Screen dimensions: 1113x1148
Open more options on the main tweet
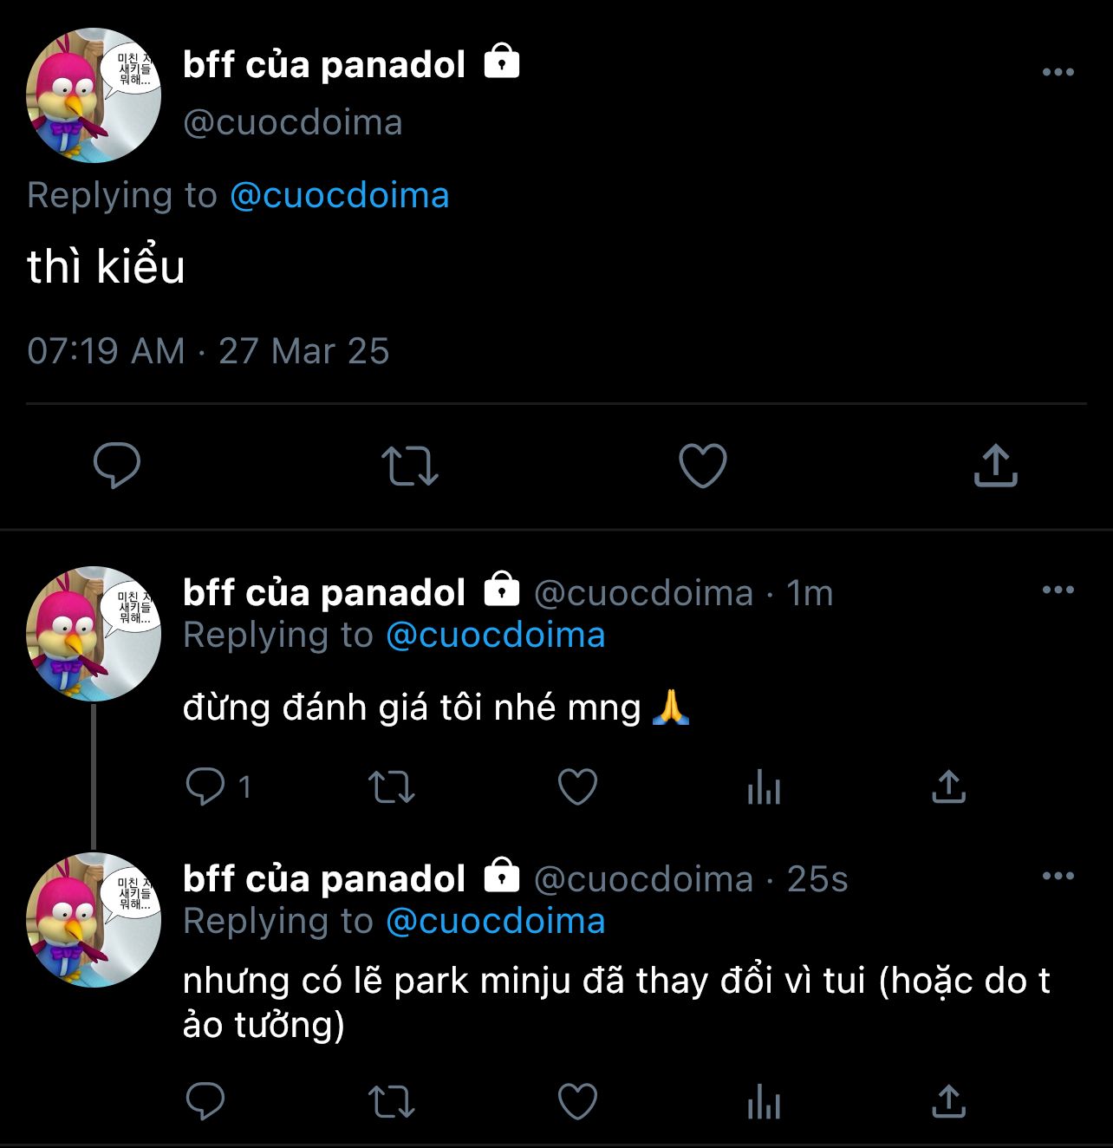tap(1058, 72)
